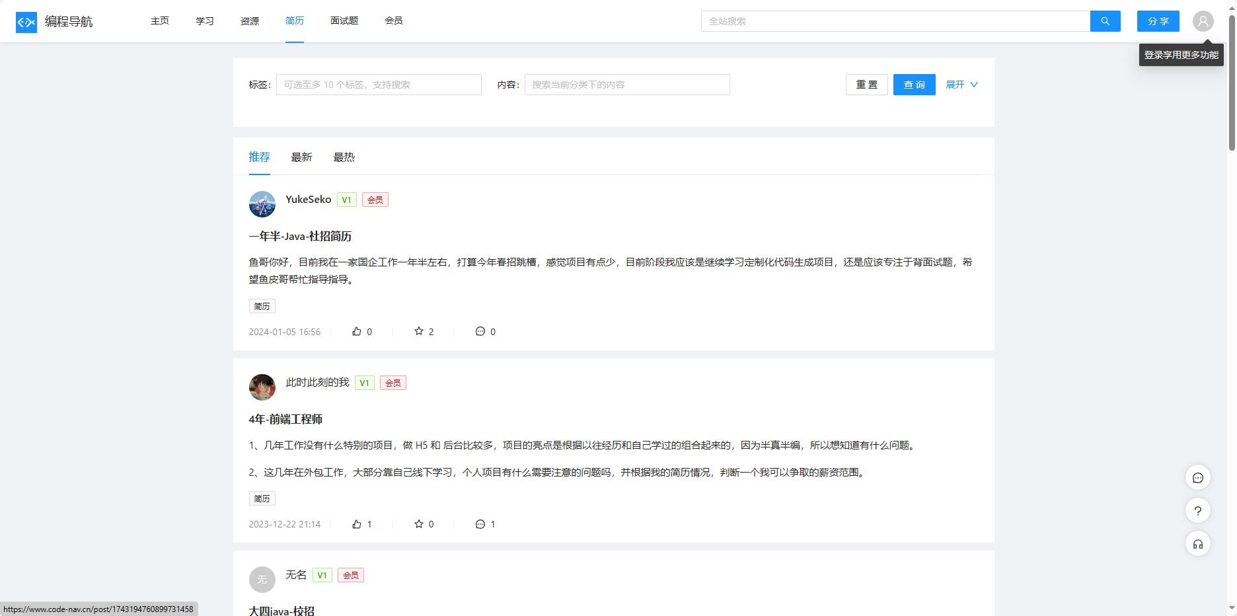Open the user avatar login icon
This screenshot has width=1237, height=616.
[x=1203, y=21]
